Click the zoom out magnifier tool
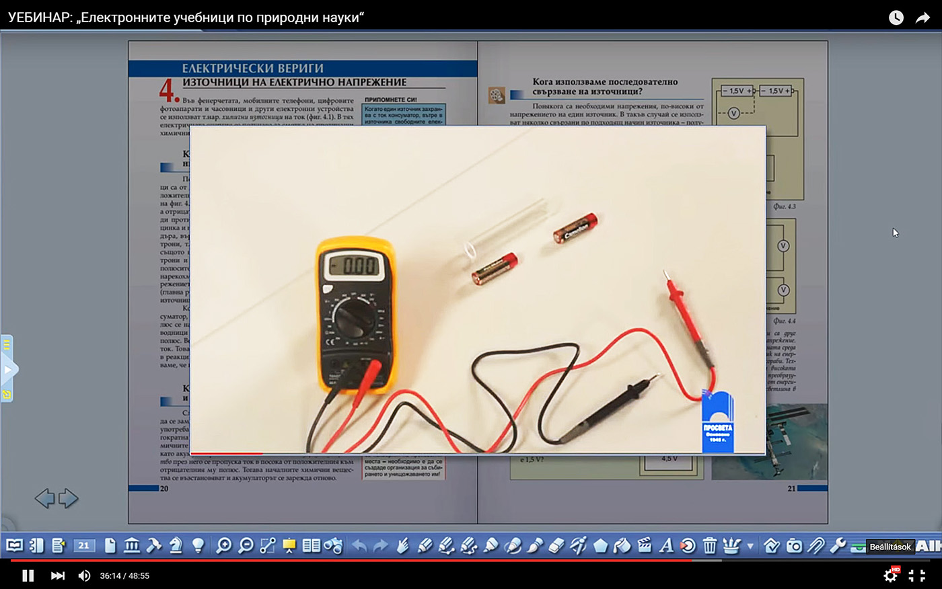Image resolution: width=942 pixels, height=589 pixels. click(x=246, y=546)
